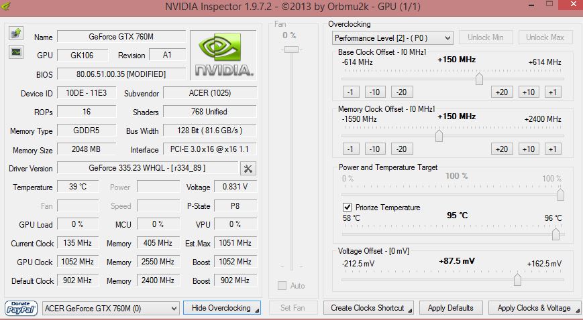The image size is (583, 320).
Task: Click the temperature target slider thumb
Action: (x=556, y=234)
